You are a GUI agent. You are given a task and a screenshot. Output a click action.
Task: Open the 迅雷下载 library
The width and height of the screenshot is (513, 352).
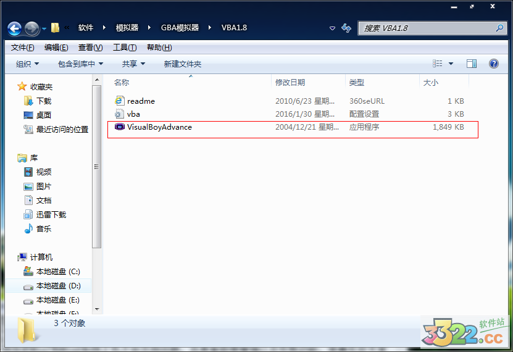point(51,215)
